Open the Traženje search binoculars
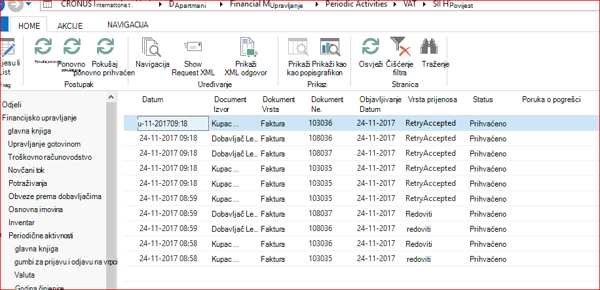This screenshot has width=600, height=290. pyautogui.click(x=429, y=46)
